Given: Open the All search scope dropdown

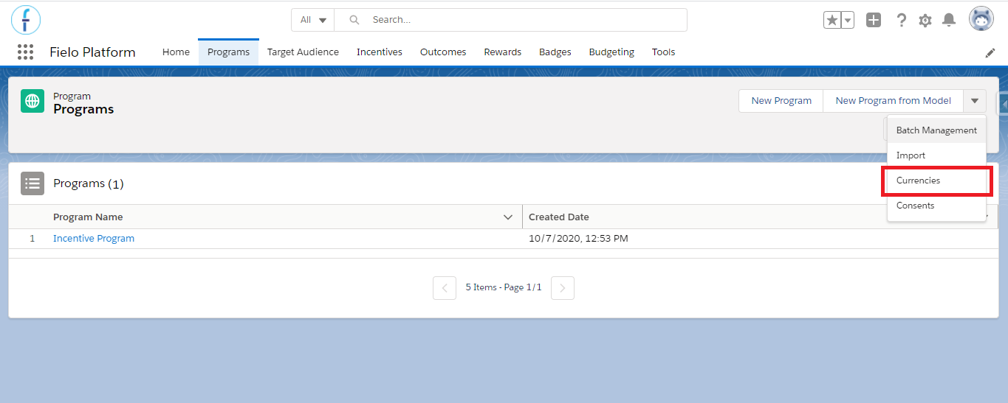Looking at the screenshot, I should (313, 20).
